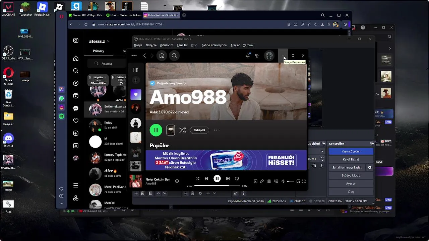Open Instagram Home in sidebar

click(76, 59)
